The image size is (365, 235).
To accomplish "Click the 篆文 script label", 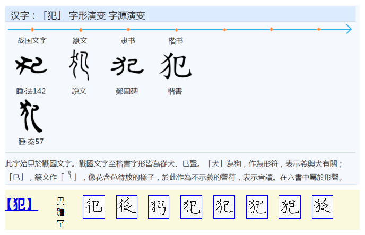I will 80,41.
